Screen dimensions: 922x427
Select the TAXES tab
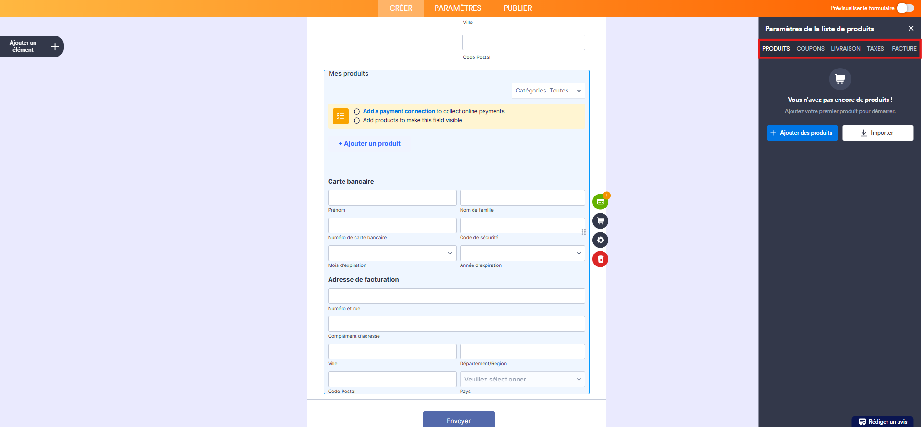(875, 49)
